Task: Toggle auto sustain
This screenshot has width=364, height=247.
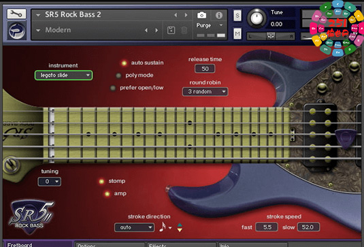Action: (125, 63)
